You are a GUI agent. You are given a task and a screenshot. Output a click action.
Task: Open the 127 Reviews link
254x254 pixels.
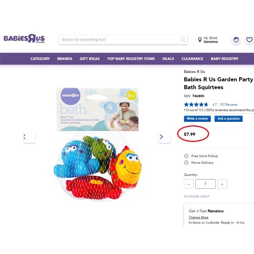[228, 104]
